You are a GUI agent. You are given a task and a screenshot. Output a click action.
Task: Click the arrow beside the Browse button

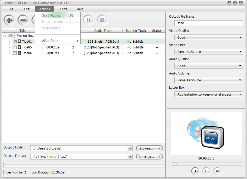coord(160,148)
